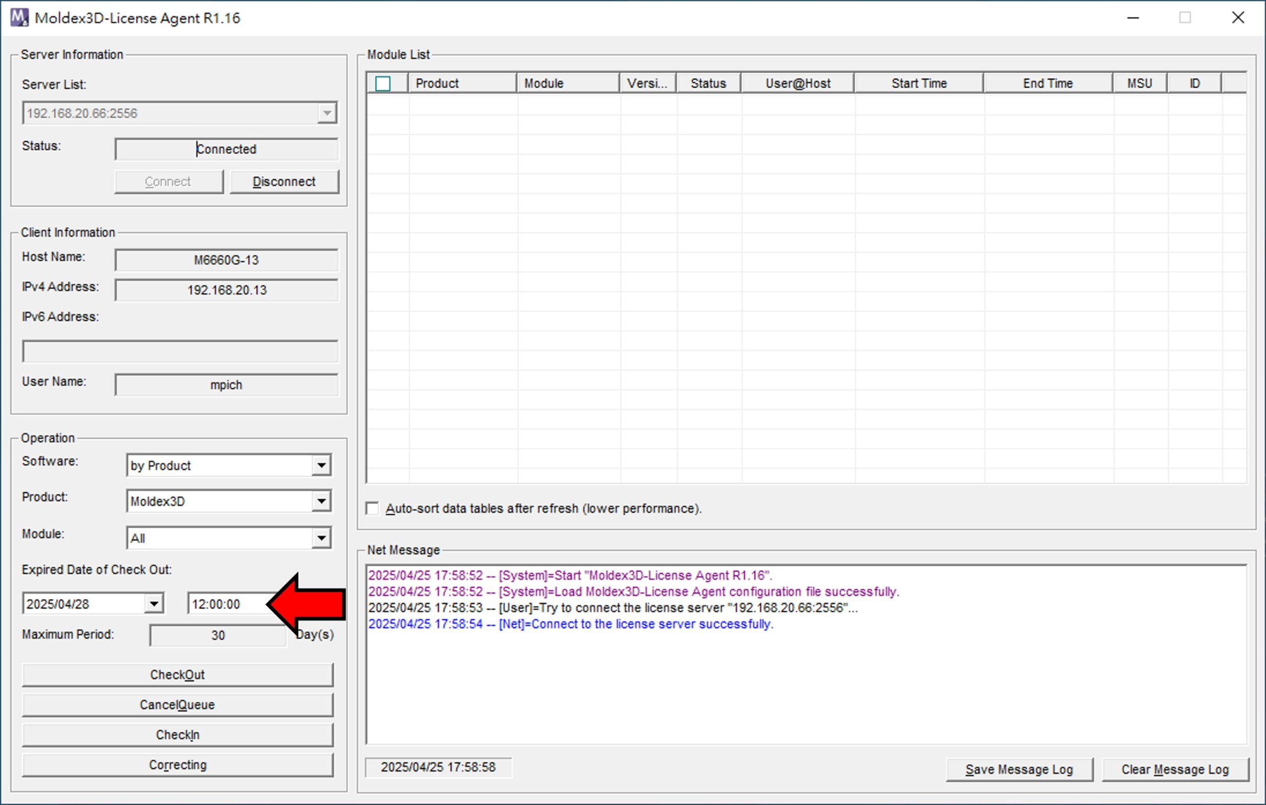1266x805 pixels.
Task: Click the Correcting button
Action: [178, 764]
